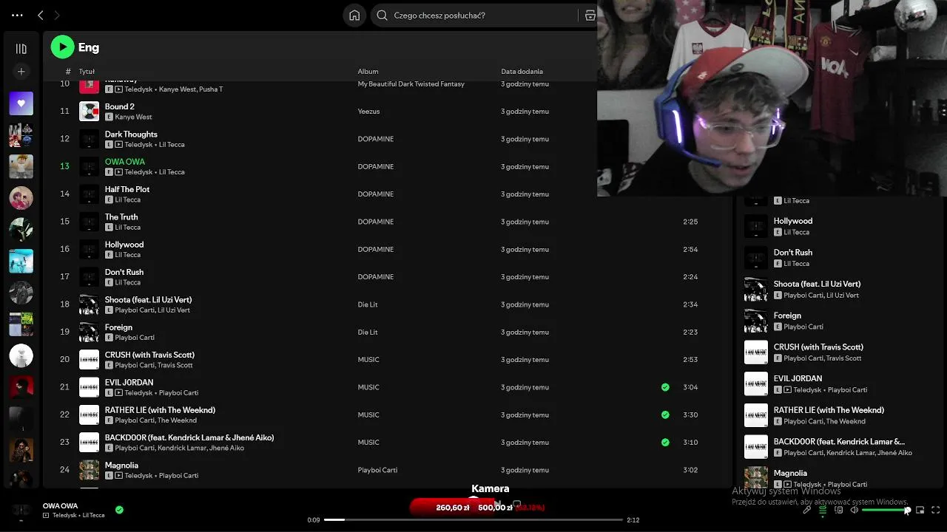Open lyrics with the microphone icon

click(807, 510)
